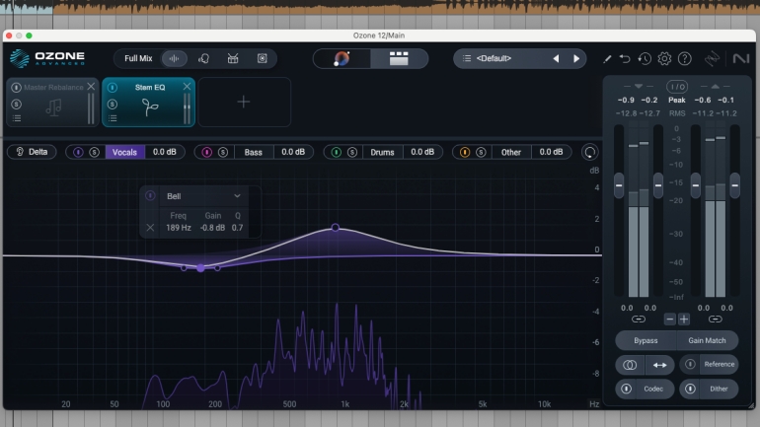Image resolution: width=760 pixels, height=427 pixels.
Task: Go to the previous preset arrow
Action: point(556,58)
